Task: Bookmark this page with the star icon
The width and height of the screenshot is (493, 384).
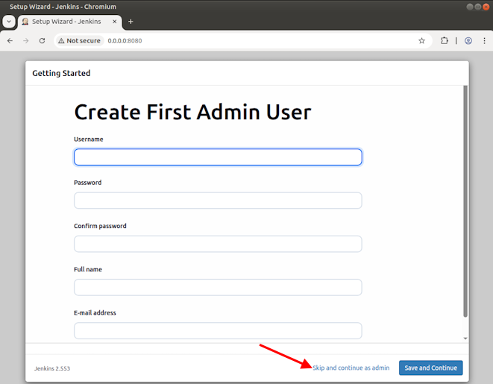Action: click(421, 41)
